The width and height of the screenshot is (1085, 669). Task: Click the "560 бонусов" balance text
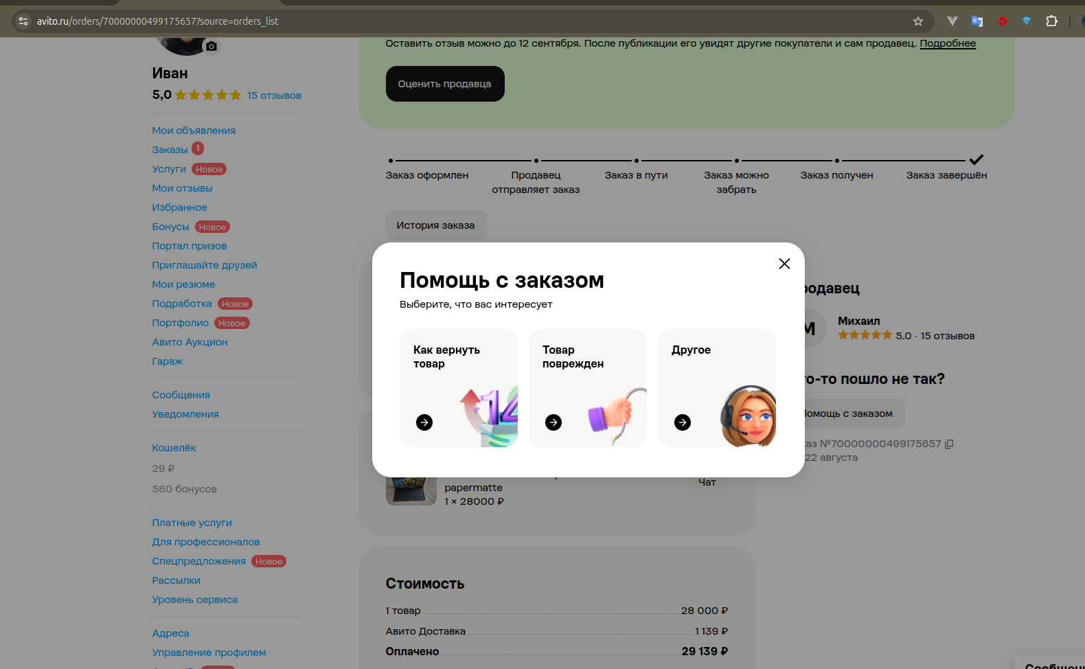tap(184, 489)
